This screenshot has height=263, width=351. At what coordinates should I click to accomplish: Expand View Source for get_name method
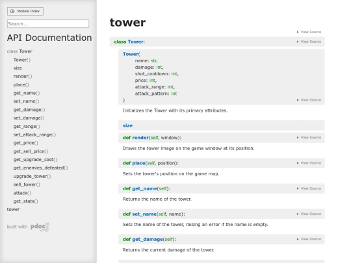click(309, 188)
